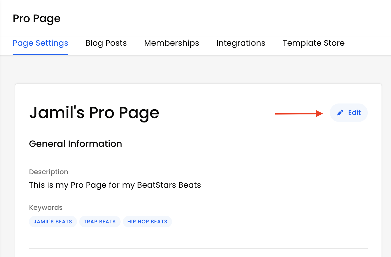Click the blue underline beneath Page Settings
The height and width of the screenshot is (257, 391).
coord(40,54)
